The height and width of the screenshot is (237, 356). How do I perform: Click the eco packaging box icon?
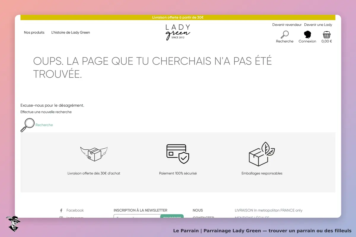tap(262, 154)
